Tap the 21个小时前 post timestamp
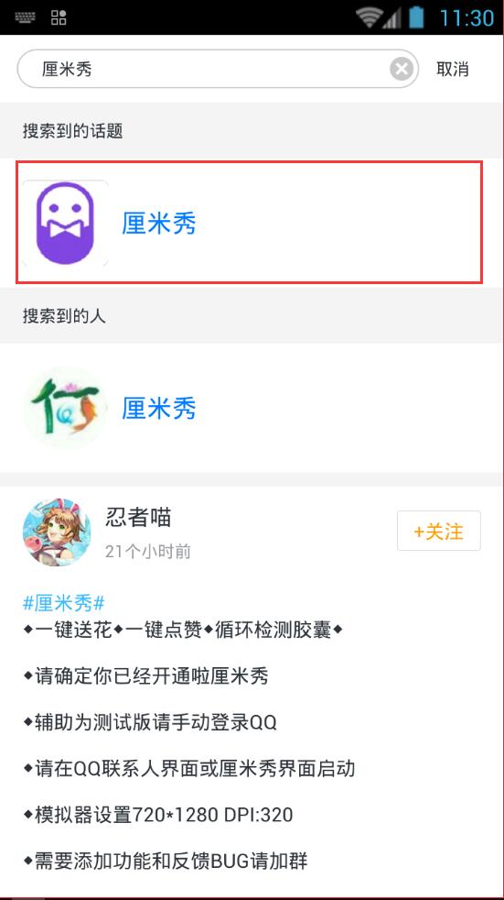Image resolution: width=504 pixels, height=900 pixels. (x=148, y=552)
